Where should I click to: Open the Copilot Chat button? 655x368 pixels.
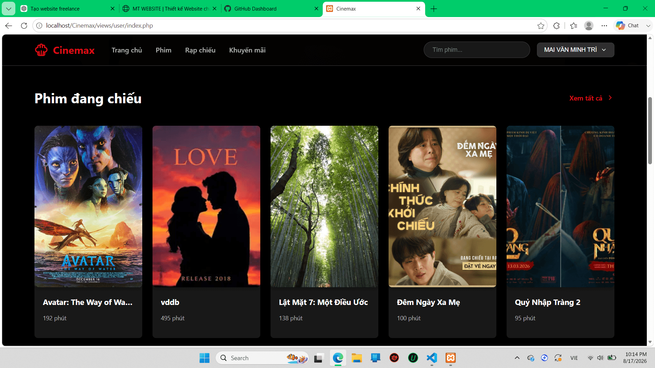point(627,26)
